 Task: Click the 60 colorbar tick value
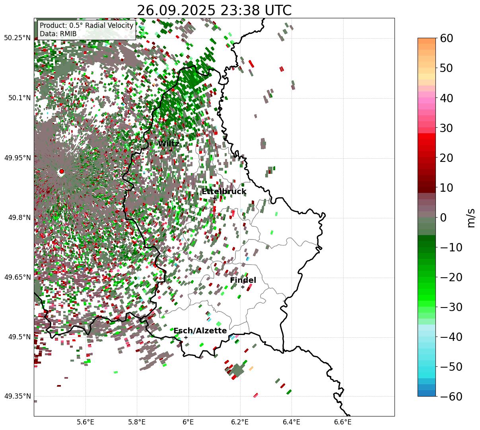[446, 38]
